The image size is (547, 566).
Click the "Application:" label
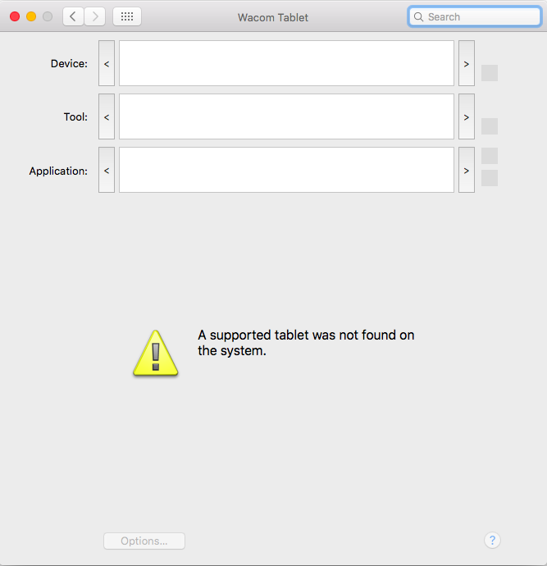coord(58,171)
